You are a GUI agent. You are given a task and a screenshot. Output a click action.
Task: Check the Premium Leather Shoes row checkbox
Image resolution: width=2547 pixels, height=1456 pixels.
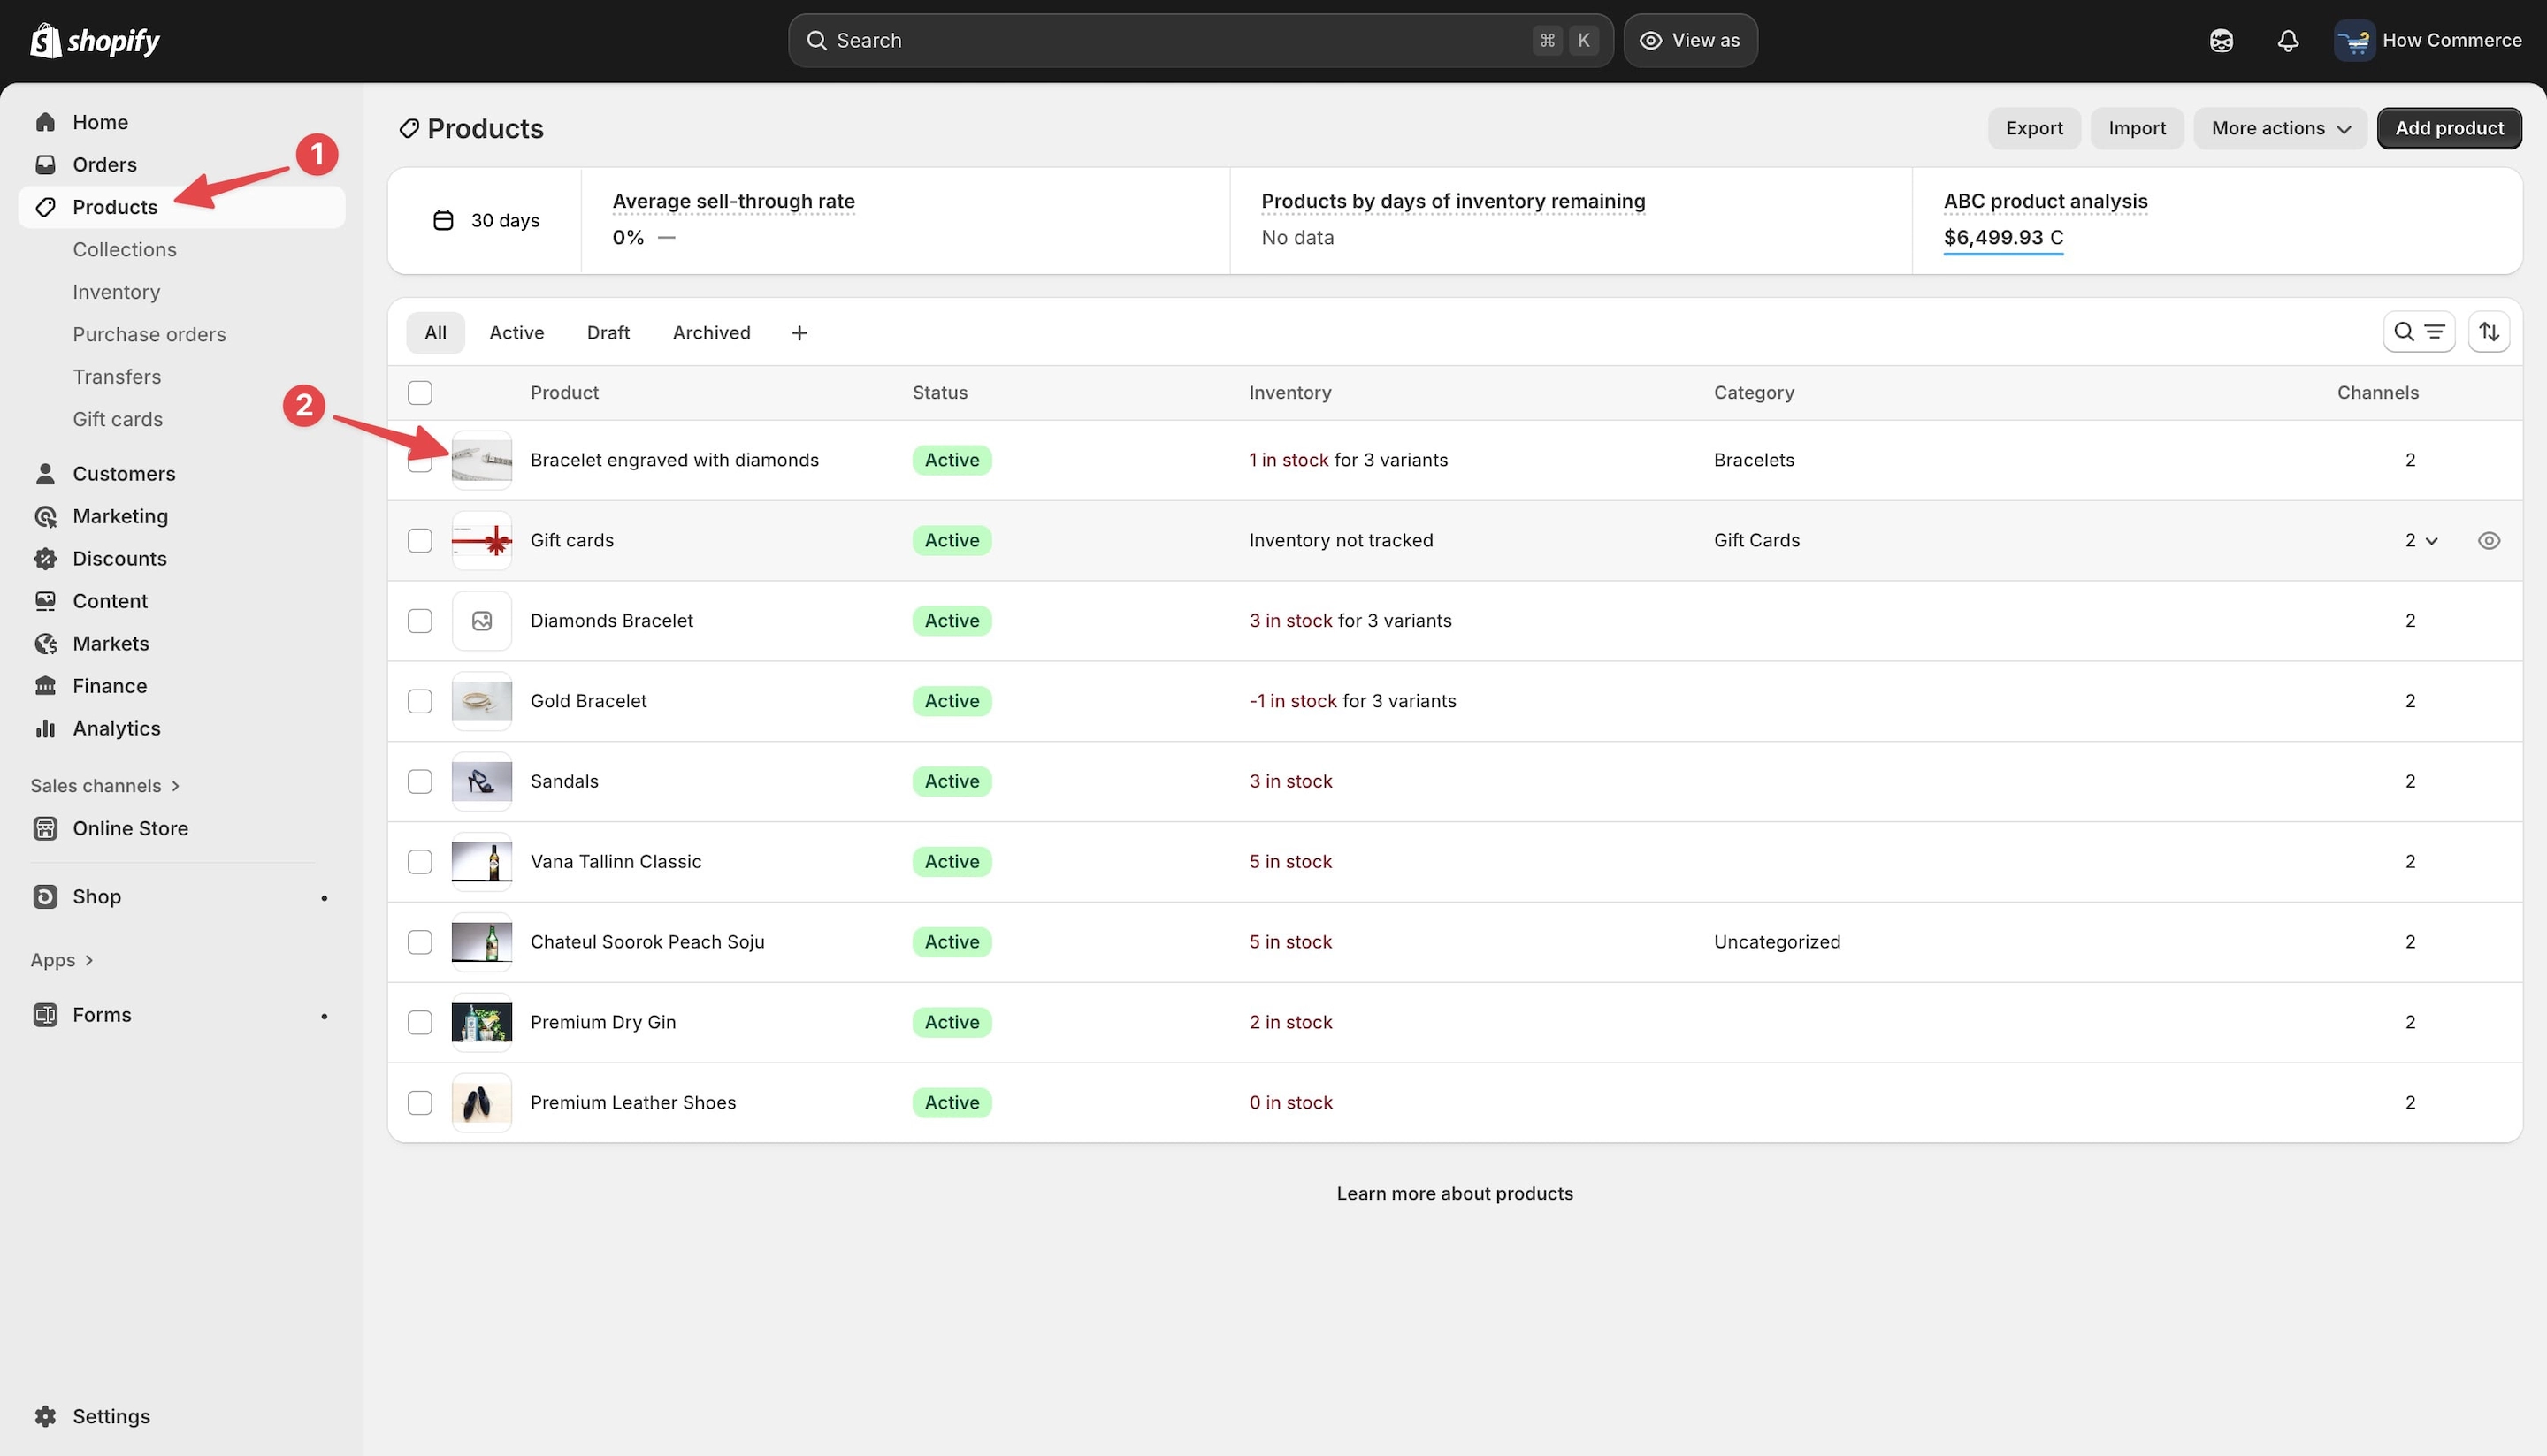pyautogui.click(x=419, y=1103)
